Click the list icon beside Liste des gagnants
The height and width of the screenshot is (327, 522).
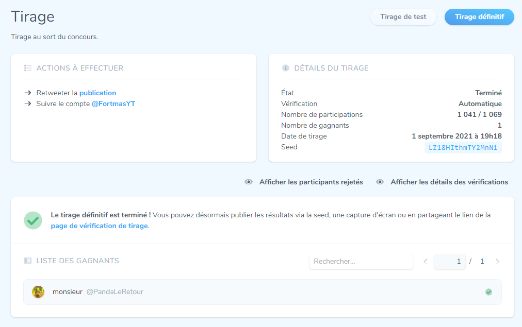coord(28,261)
